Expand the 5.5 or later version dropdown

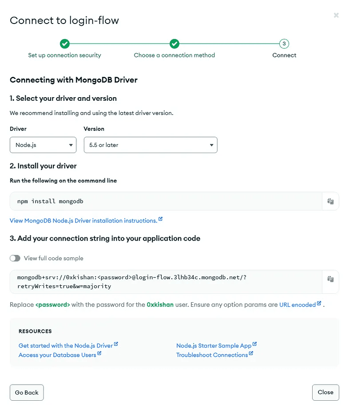151,145
